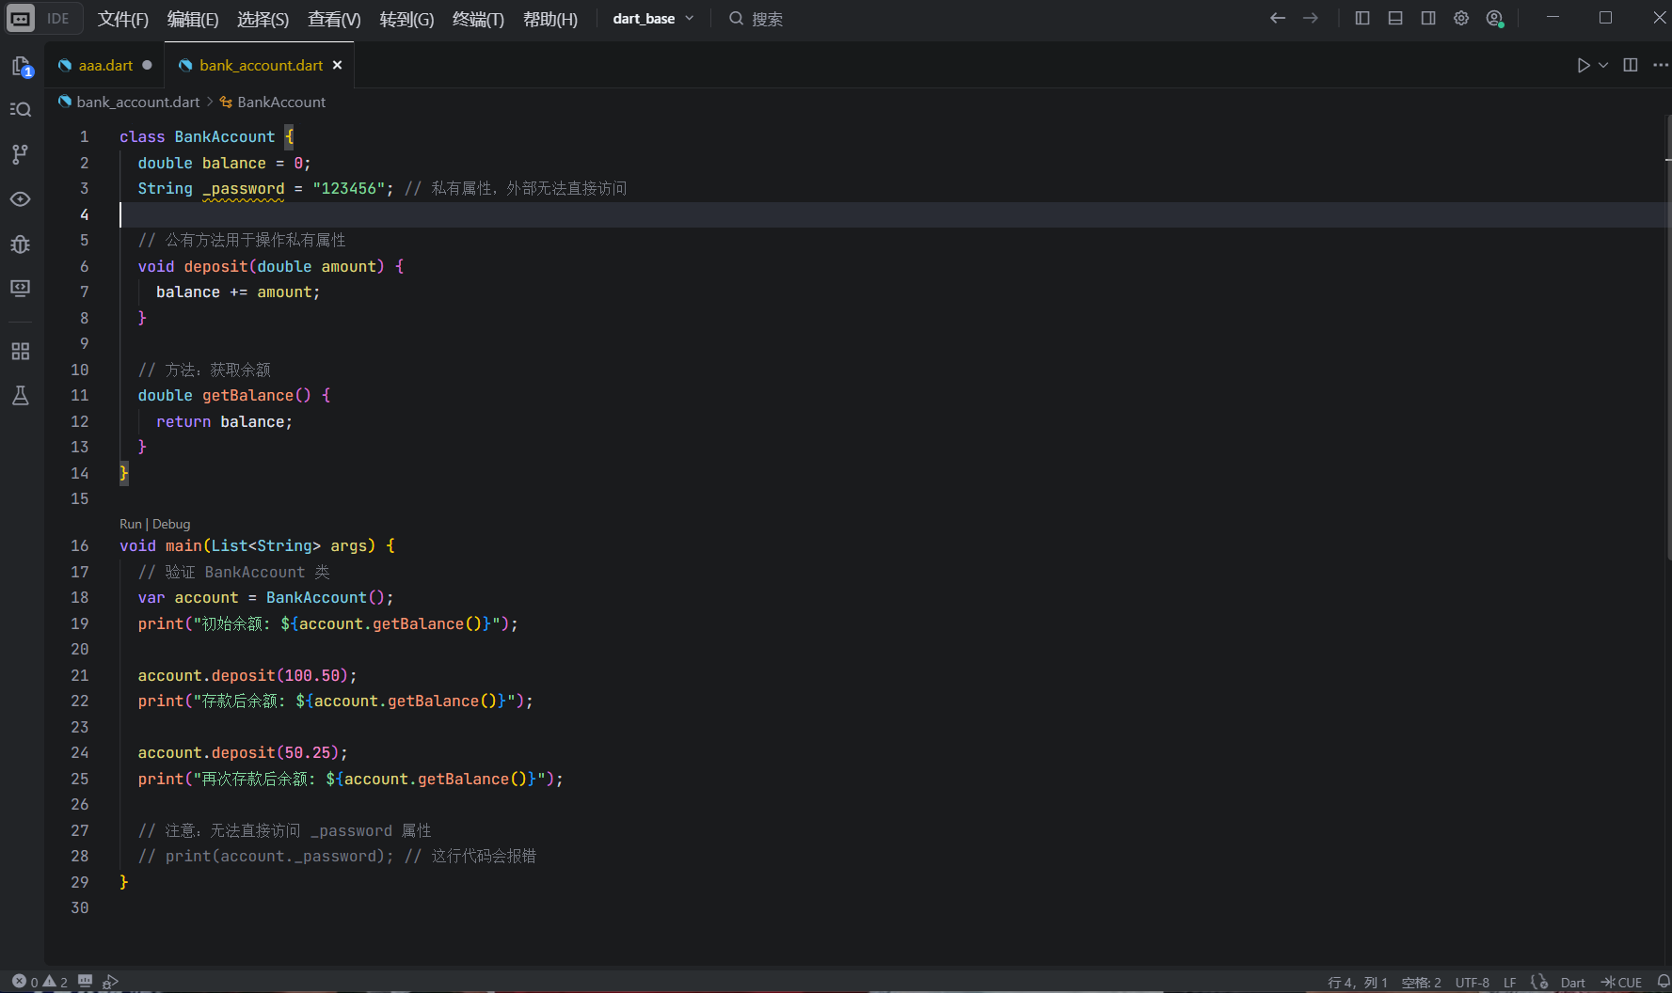The image size is (1672, 993).
Task: Click the unsaved dot on aaa.dart tab
Action: point(147,65)
